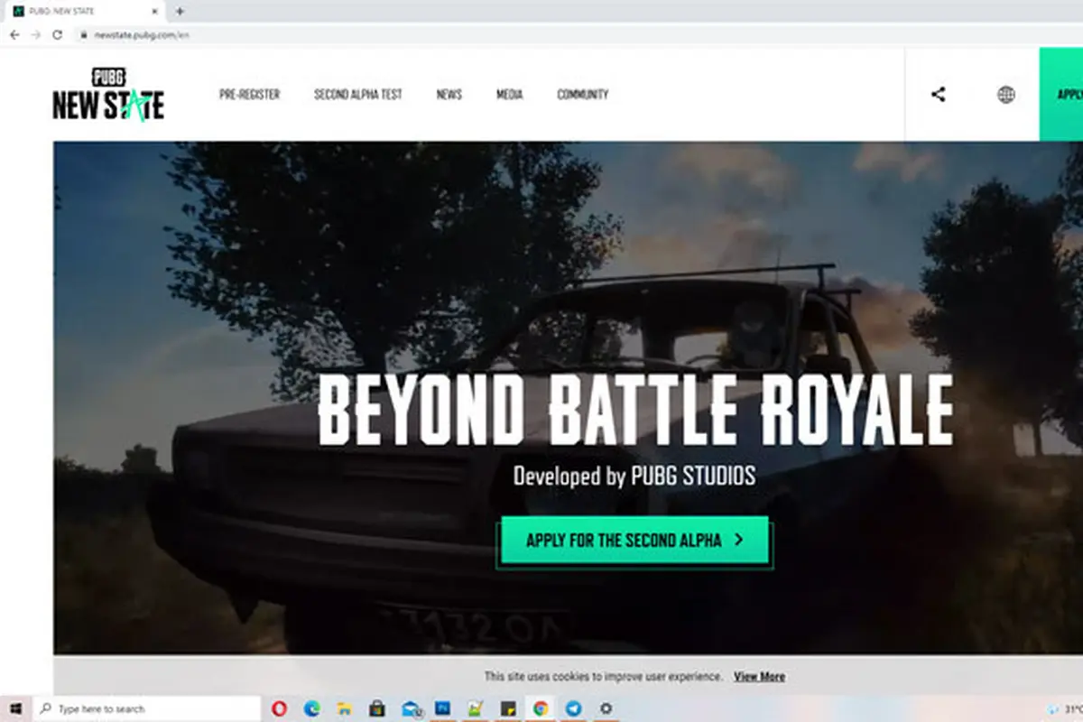Click the padlock site info icon

[83, 34]
